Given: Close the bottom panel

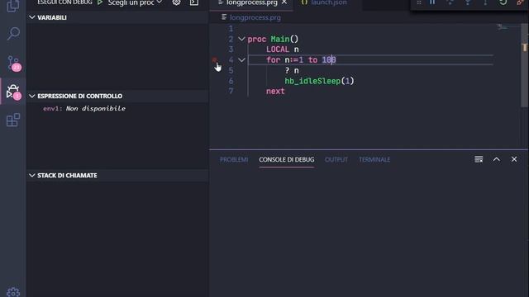Looking at the screenshot, I should pyautogui.click(x=514, y=159).
